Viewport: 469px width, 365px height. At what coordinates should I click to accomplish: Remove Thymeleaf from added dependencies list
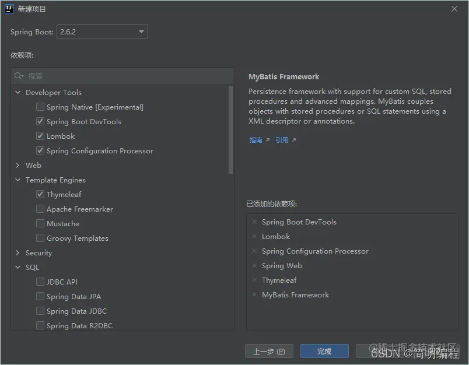point(254,280)
